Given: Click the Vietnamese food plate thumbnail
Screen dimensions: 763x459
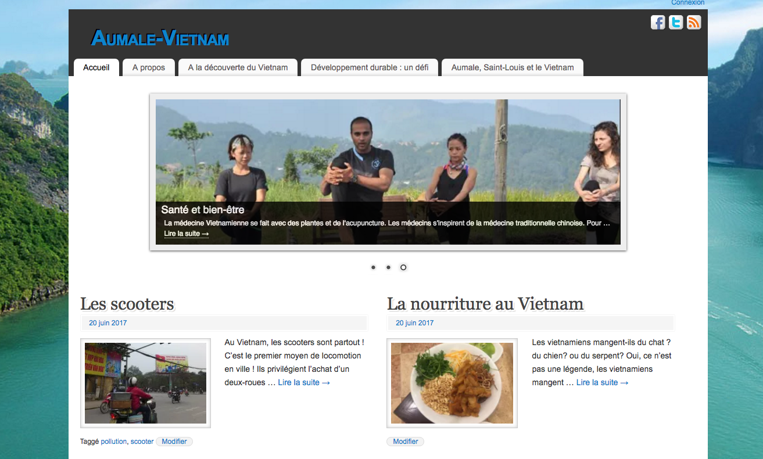Looking at the screenshot, I should click(452, 383).
